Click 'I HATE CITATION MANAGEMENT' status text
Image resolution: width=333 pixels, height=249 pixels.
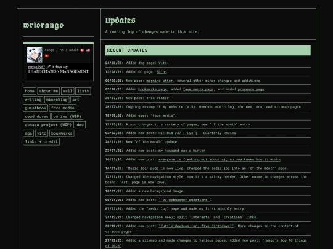coord(58,71)
